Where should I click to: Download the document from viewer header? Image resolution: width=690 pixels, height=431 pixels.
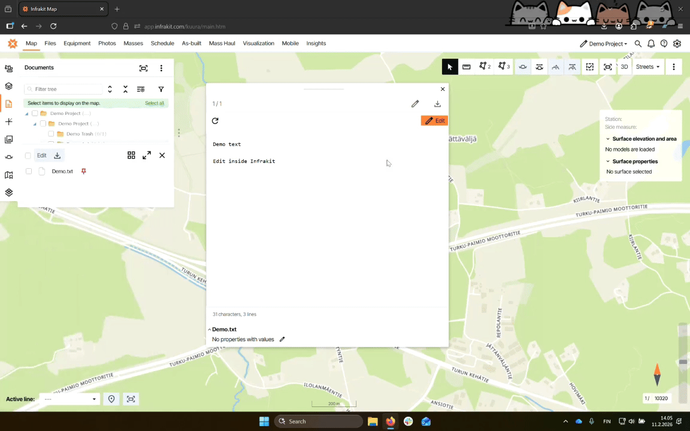click(437, 104)
